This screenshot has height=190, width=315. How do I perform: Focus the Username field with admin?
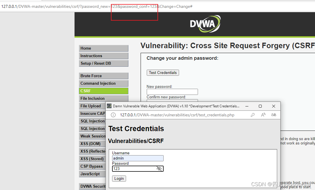tap(138, 158)
